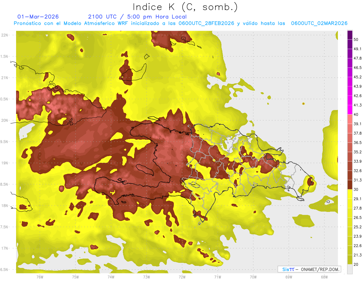The width and height of the screenshot is (364, 281).
Task: Click the "7.5N" latitude tick label
Action: (x=4, y=227)
